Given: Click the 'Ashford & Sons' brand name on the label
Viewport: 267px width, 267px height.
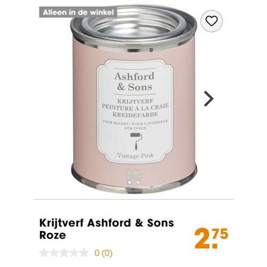Looking at the screenshot, I should click(135, 82).
